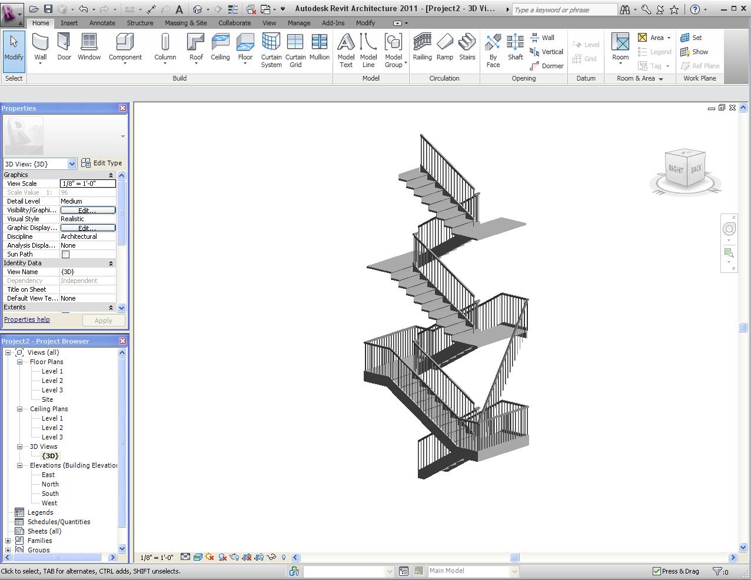Screen dimensions: 751x580
Task: Select the Door tool
Action: (x=64, y=47)
